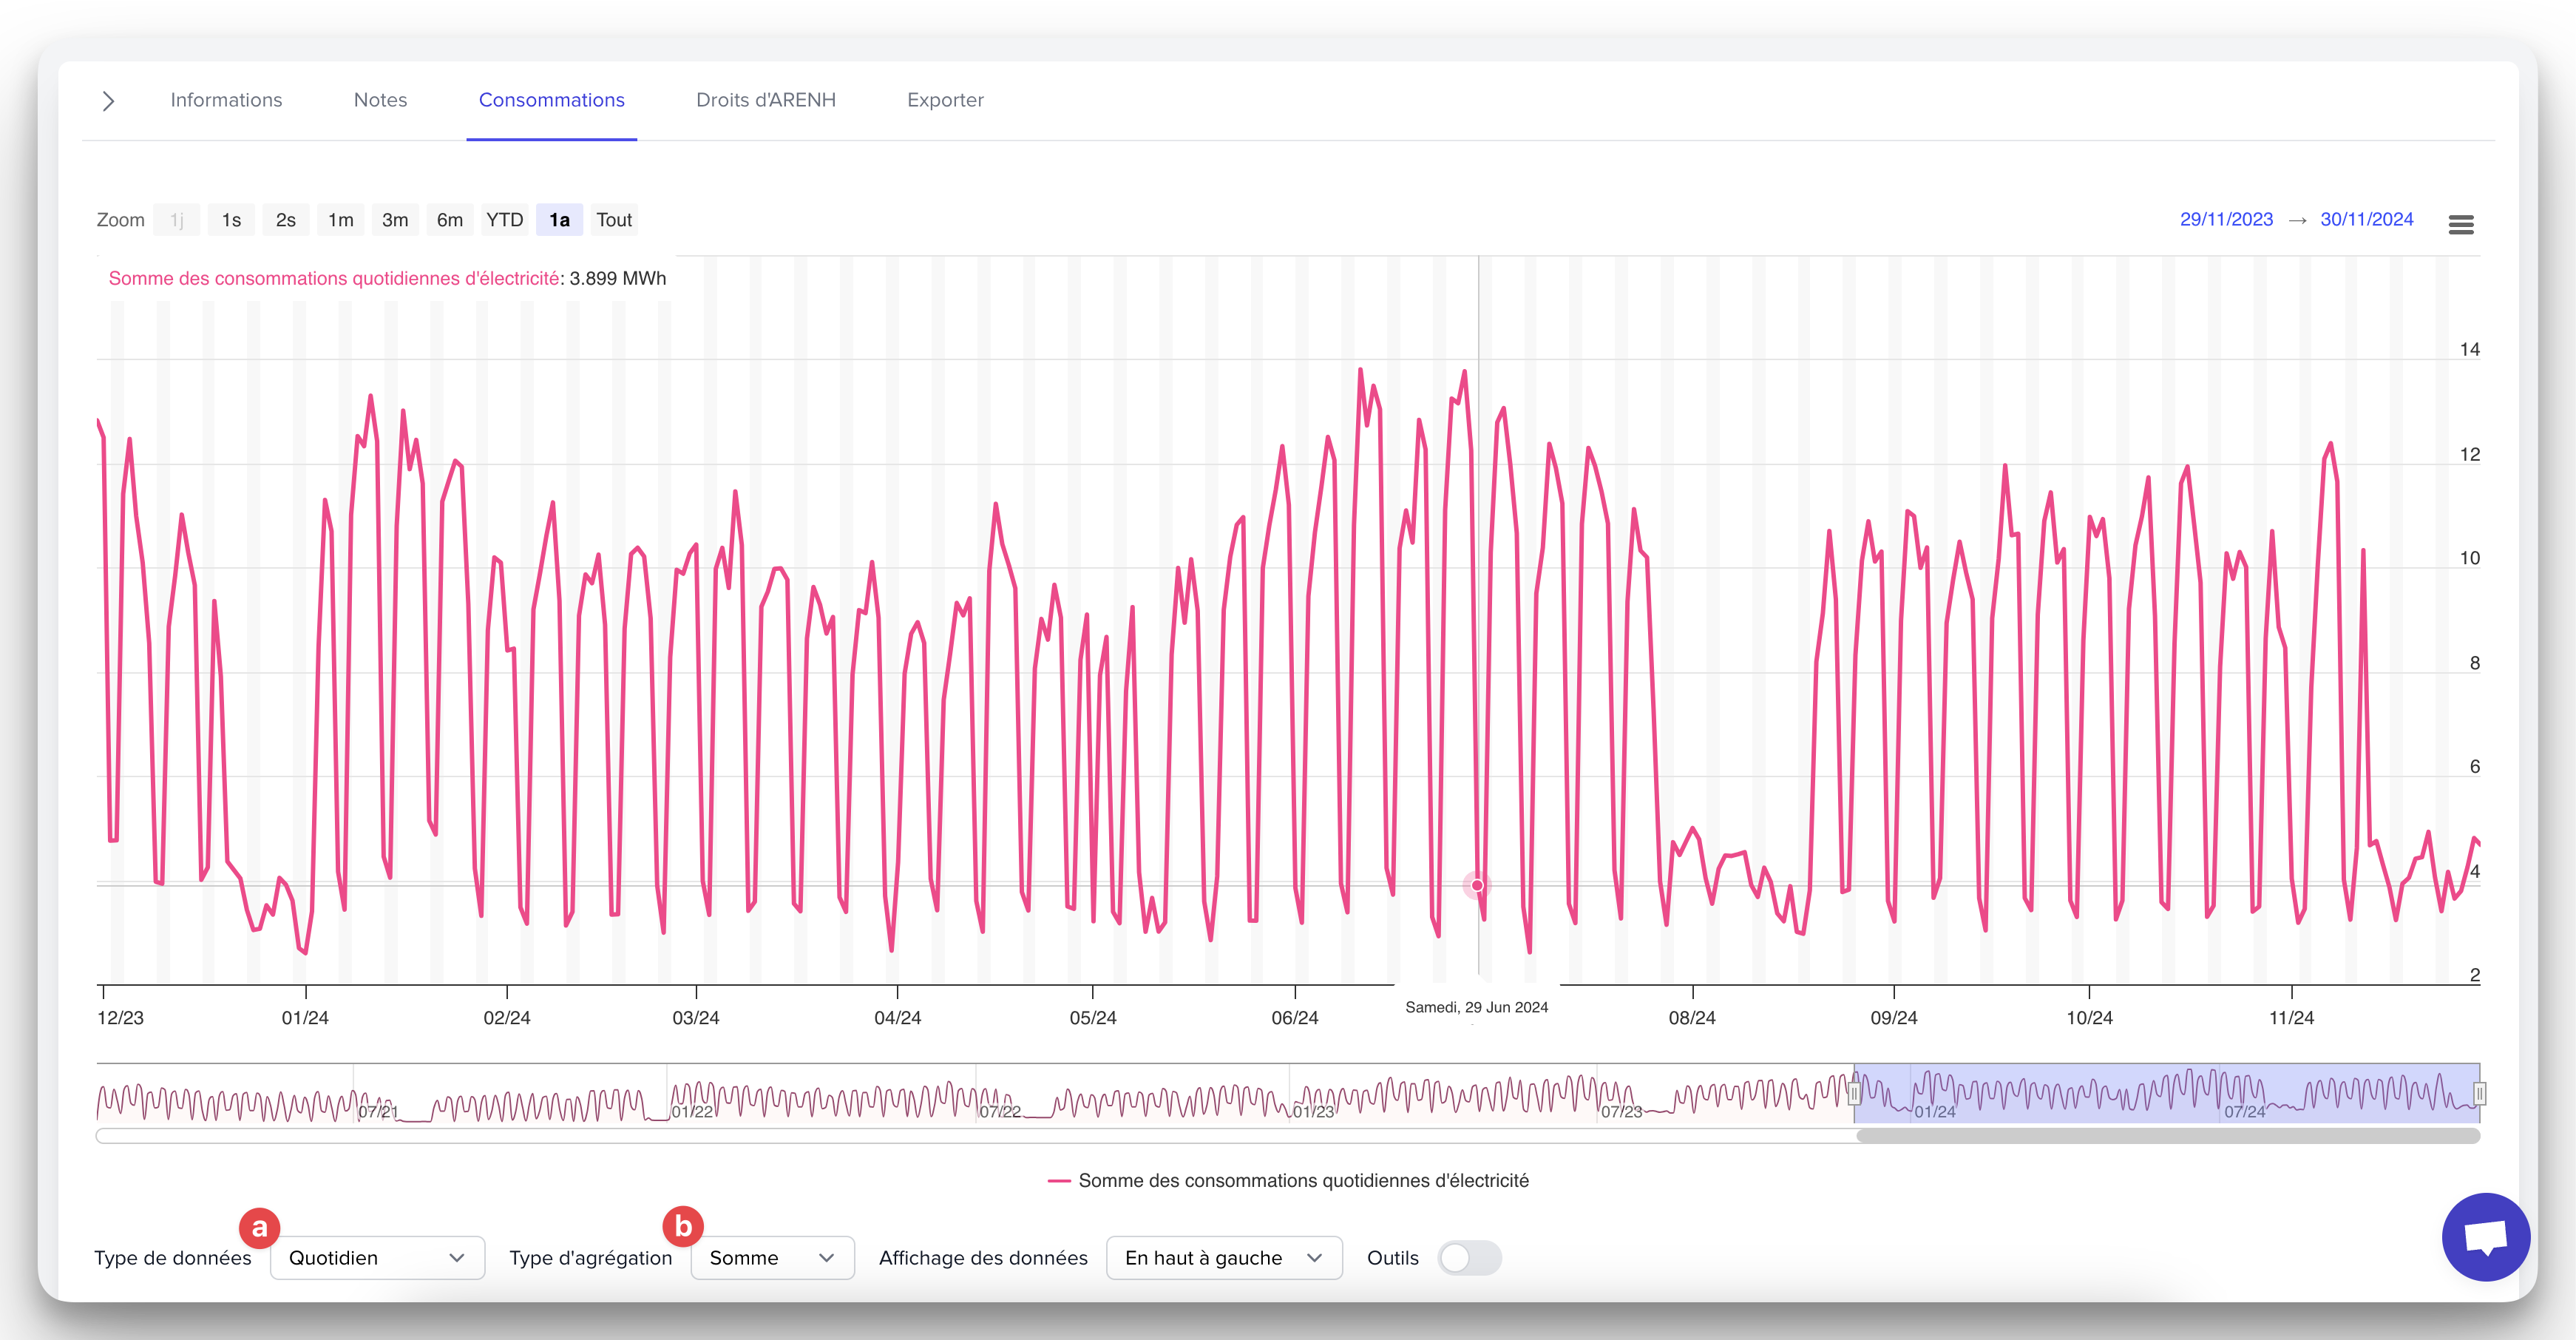Set zoom range to 6m
Screen dimensions: 2576x1340
pyautogui.click(x=450, y=220)
